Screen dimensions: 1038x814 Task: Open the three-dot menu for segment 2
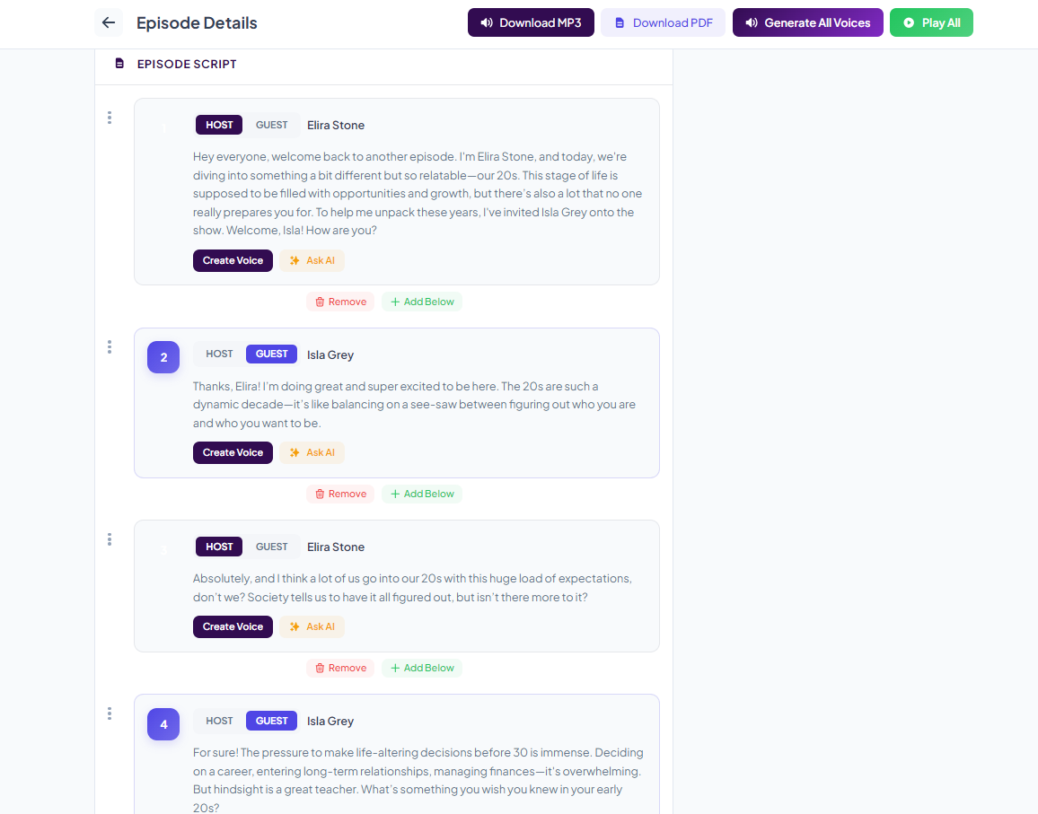110,346
